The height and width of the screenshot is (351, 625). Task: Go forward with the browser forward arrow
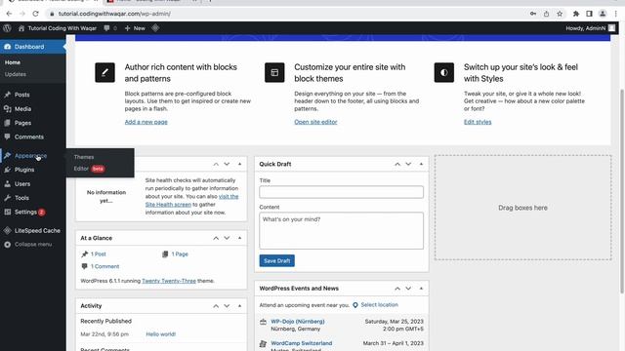pyautogui.click(x=22, y=14)
